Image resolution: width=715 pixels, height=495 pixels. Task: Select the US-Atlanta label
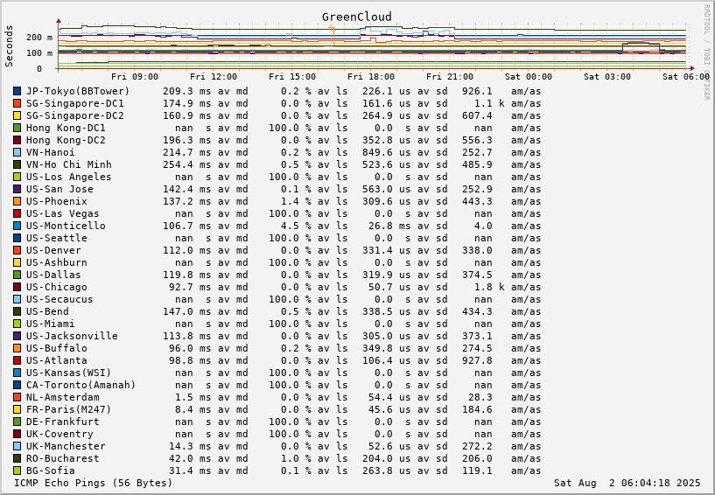click(57, 360)
